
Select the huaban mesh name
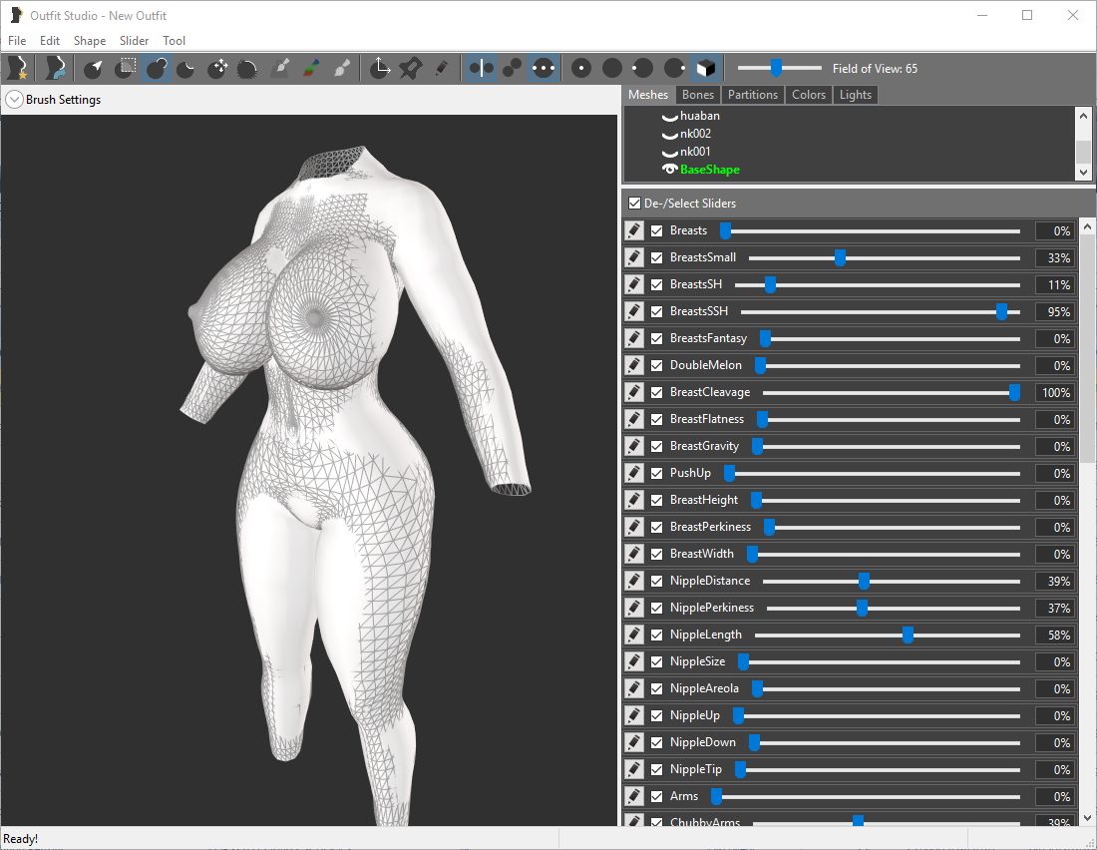700,117
